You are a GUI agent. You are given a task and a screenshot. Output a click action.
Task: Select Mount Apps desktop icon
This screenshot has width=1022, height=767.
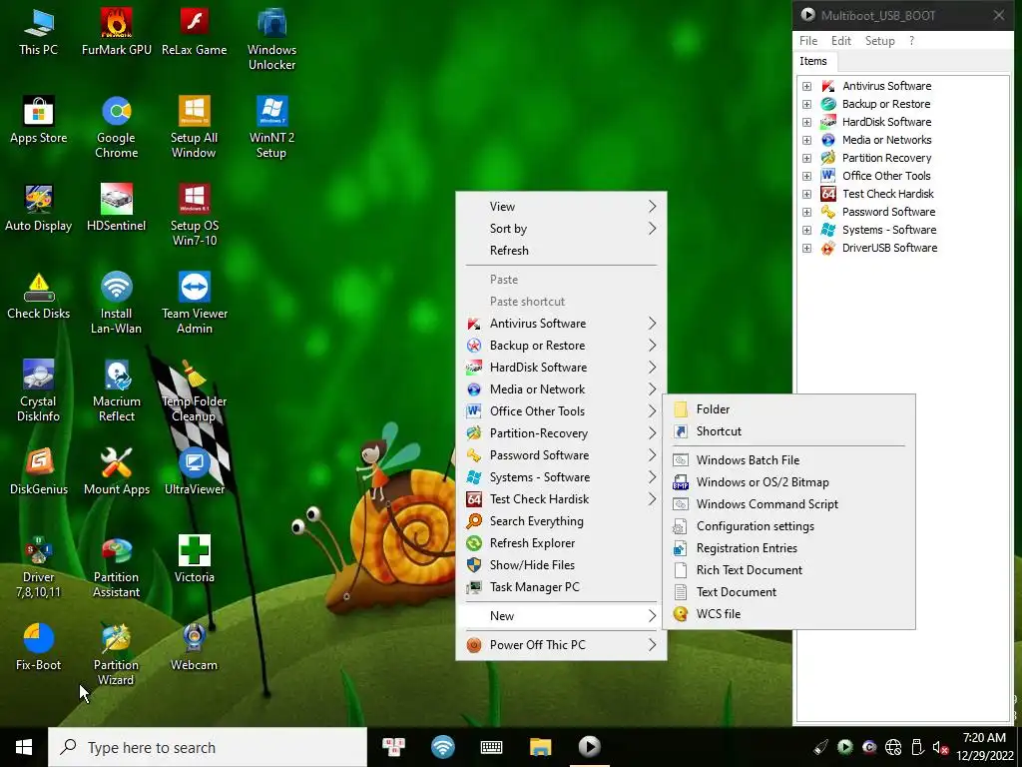click(116, 471)
